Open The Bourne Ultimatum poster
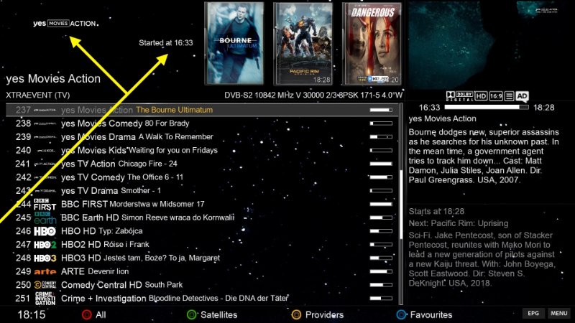This screenshot has width=575, height=323. [234, 43]
